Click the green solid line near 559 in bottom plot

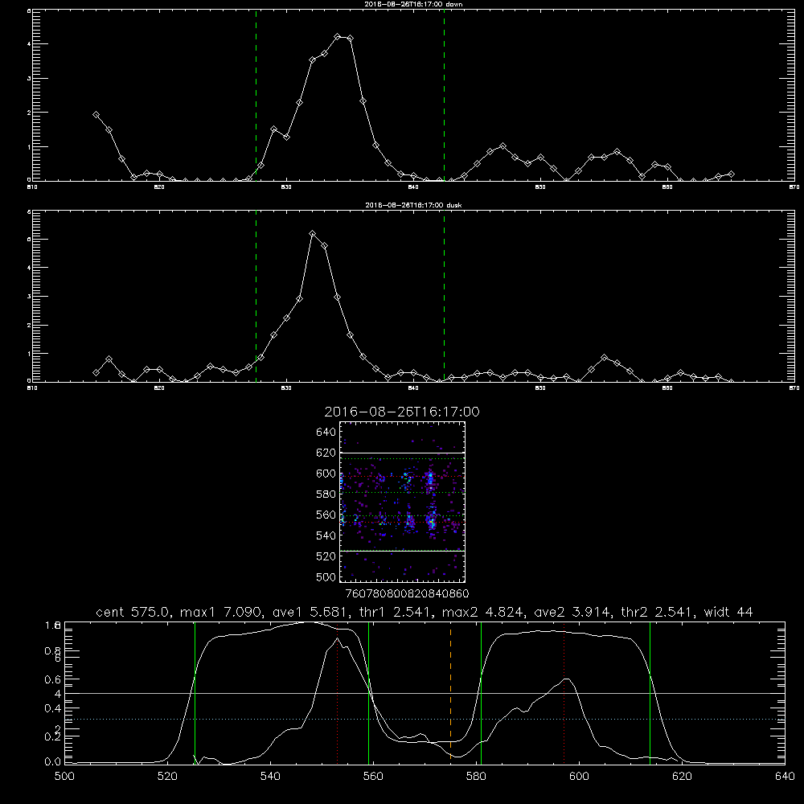tap(369, 693)
